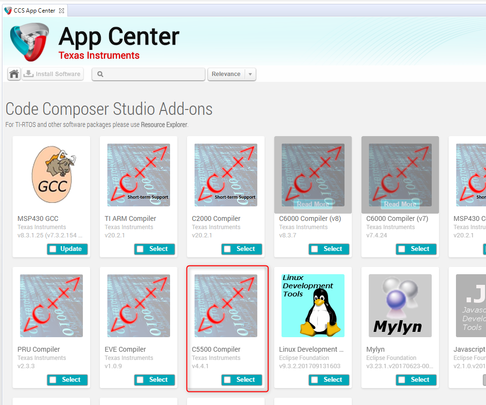
Task: Check Select box for PRU Compiler
Action: click(x=53, y=380)
